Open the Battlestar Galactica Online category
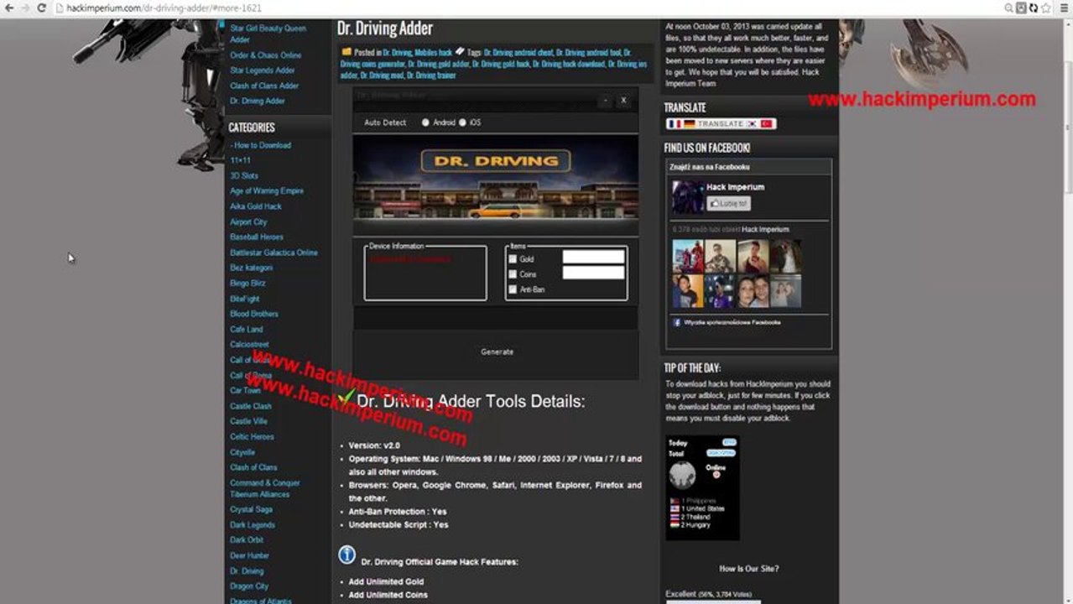 pos(273,253)
